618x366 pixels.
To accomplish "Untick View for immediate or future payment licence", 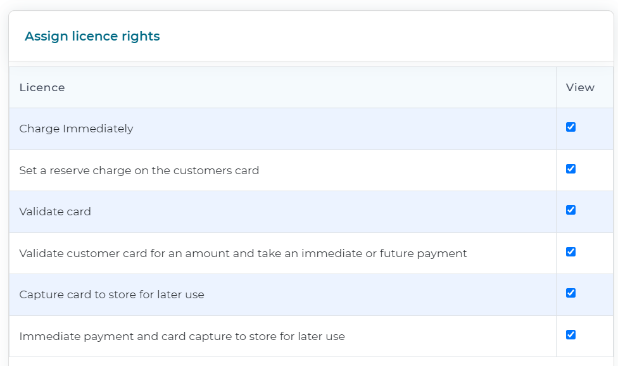I will [x=571, y=252].
